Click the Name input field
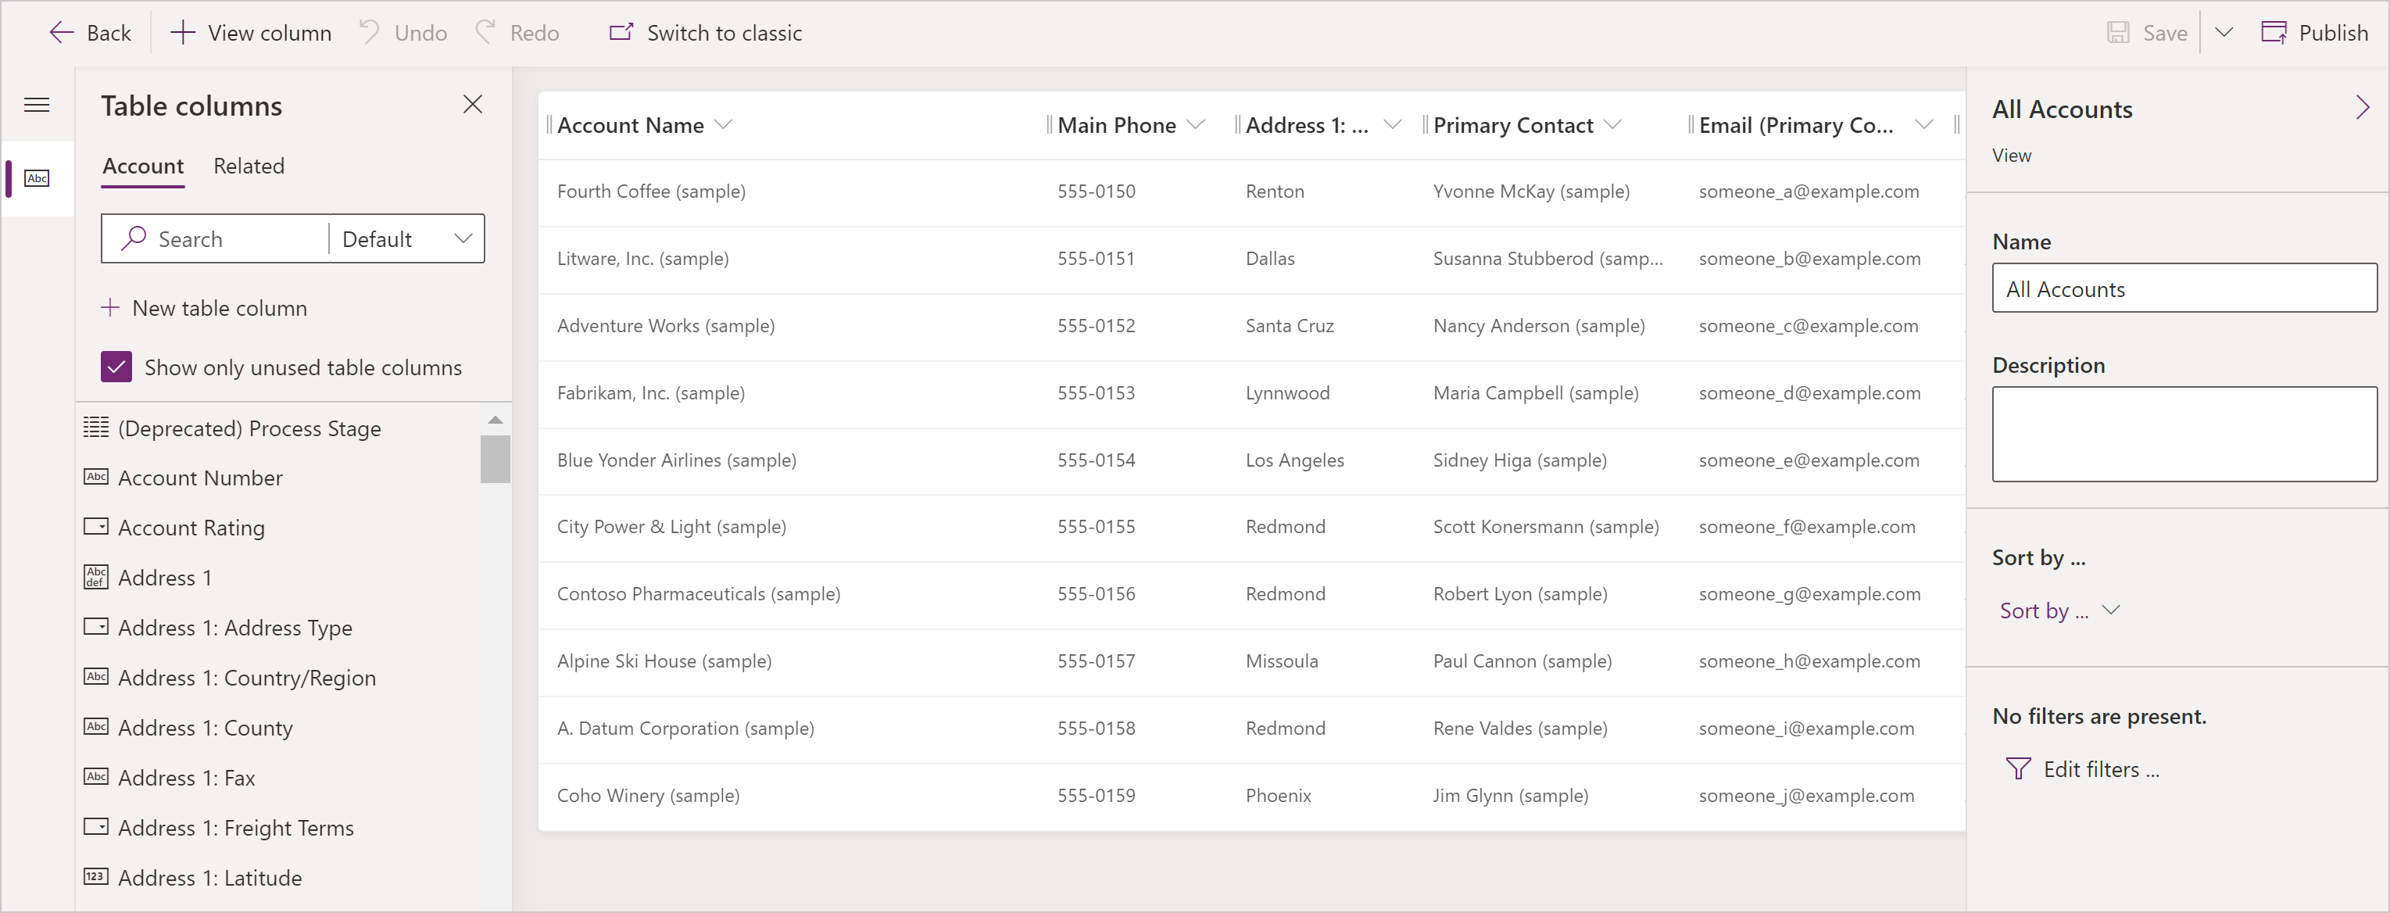The height and width of the screenshot is (913, 2390). pos(2183,288)
